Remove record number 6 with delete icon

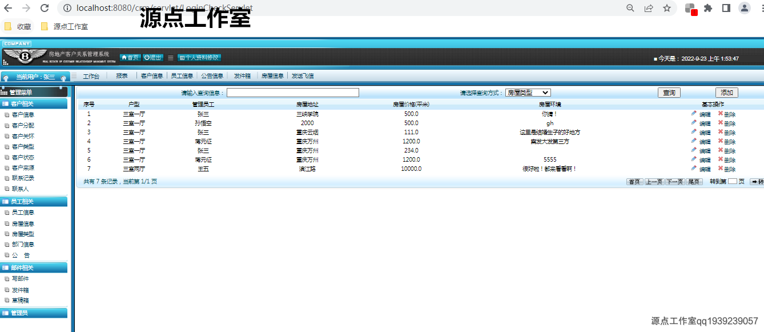721,159
